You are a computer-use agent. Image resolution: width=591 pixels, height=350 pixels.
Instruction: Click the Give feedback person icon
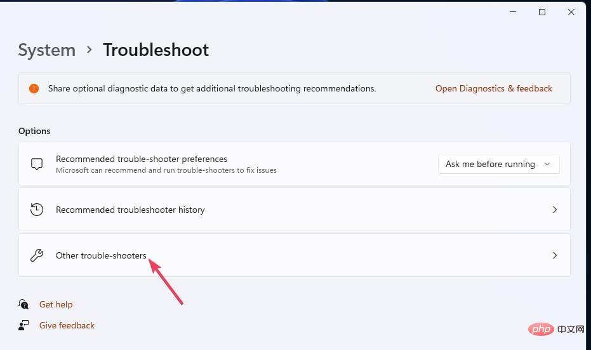(23, 325)
